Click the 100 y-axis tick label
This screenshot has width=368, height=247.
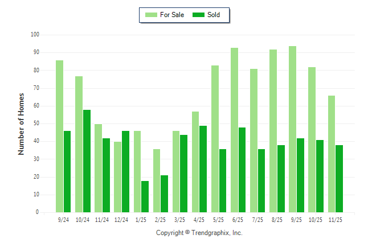coord(35,35)
